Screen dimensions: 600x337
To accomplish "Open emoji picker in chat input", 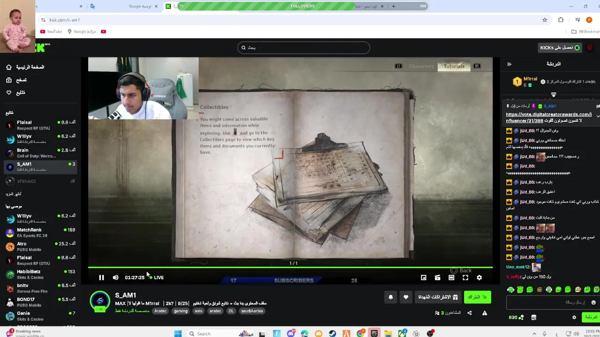I will point(593,302).
